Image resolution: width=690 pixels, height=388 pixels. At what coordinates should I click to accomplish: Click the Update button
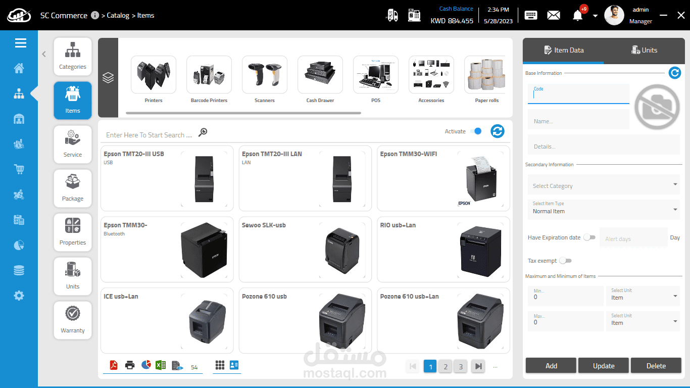point(604,366)
